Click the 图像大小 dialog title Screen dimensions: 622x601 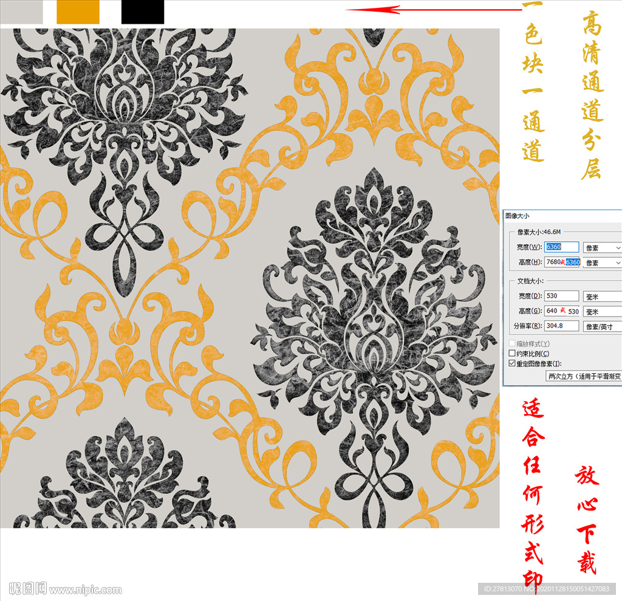click(518, 216)
